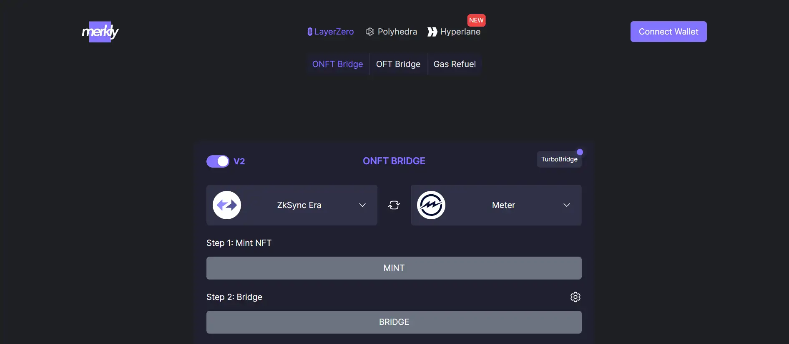This screenshot has height=344, width=789.
Task: Click the LayerZero protocol icon
Action: (x=310, y=32)
